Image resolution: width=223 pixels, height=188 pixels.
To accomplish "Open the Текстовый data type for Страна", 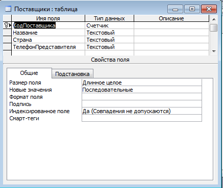I will point(109,40).
